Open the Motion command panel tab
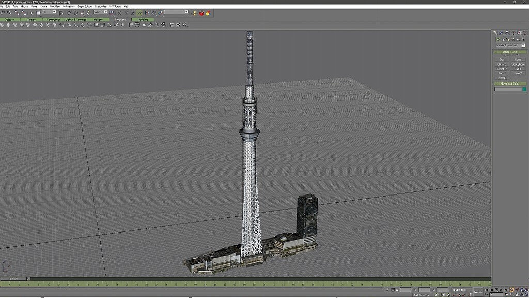Screen dimensions: 529x298 point(513,33)
